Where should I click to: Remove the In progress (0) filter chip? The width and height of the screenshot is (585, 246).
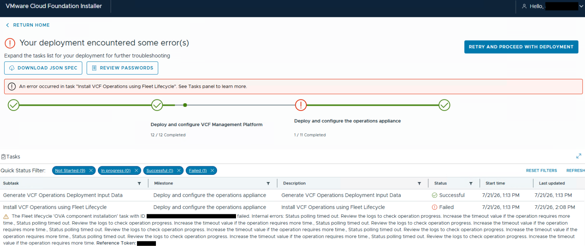(135, 171)
